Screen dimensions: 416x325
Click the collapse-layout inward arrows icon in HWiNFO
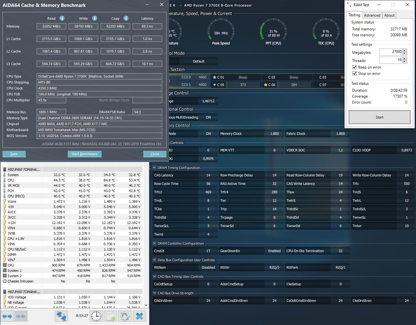pyautogui.click(x=21, y=316)
